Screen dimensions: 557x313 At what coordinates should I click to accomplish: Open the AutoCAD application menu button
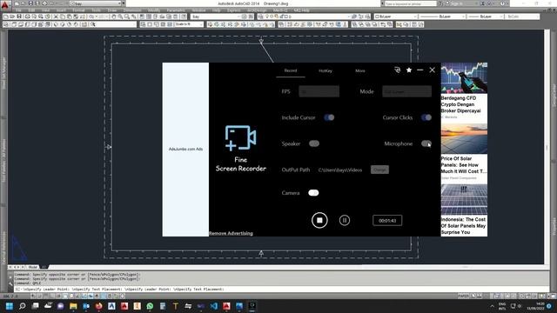click(5, 5)
